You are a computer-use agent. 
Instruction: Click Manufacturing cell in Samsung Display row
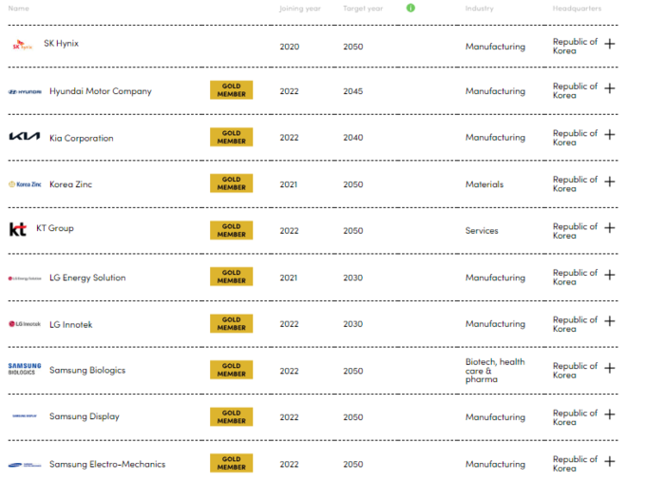click(x=495, y=417)
